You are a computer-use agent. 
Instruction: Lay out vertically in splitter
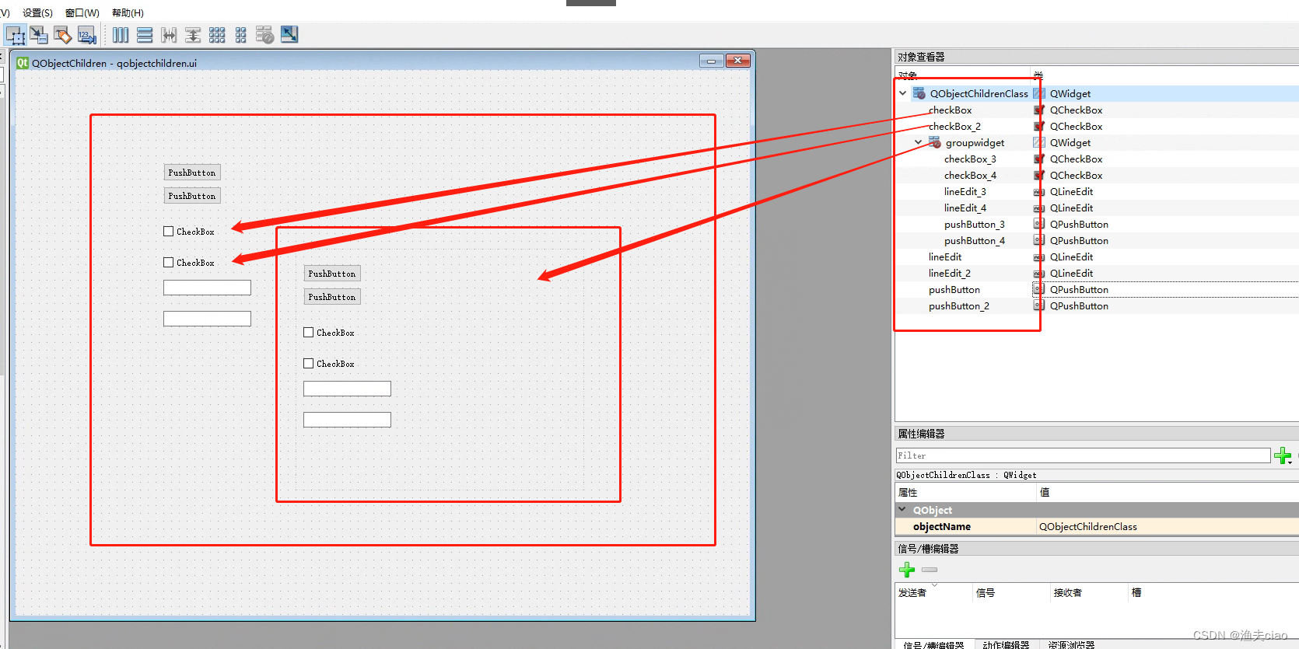pos(193,35)
